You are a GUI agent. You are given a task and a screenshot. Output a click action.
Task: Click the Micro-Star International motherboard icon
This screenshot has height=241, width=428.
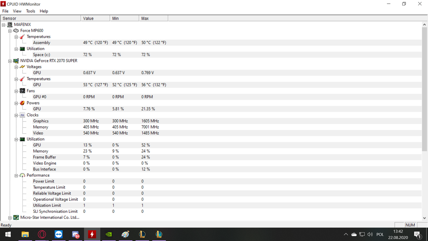(x=16, y=217)
